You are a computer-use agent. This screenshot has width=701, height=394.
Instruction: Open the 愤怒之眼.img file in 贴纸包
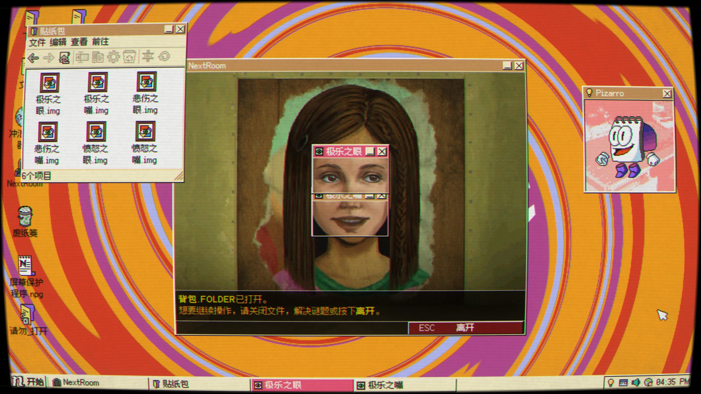[96, 143]
